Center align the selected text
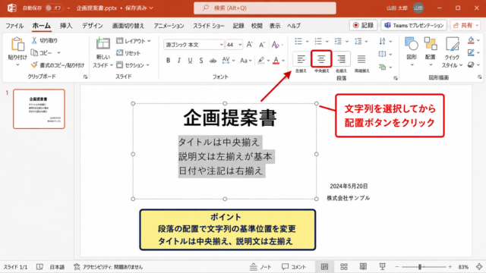Screen dimensions: 486x273 click(x=321, y=59)
